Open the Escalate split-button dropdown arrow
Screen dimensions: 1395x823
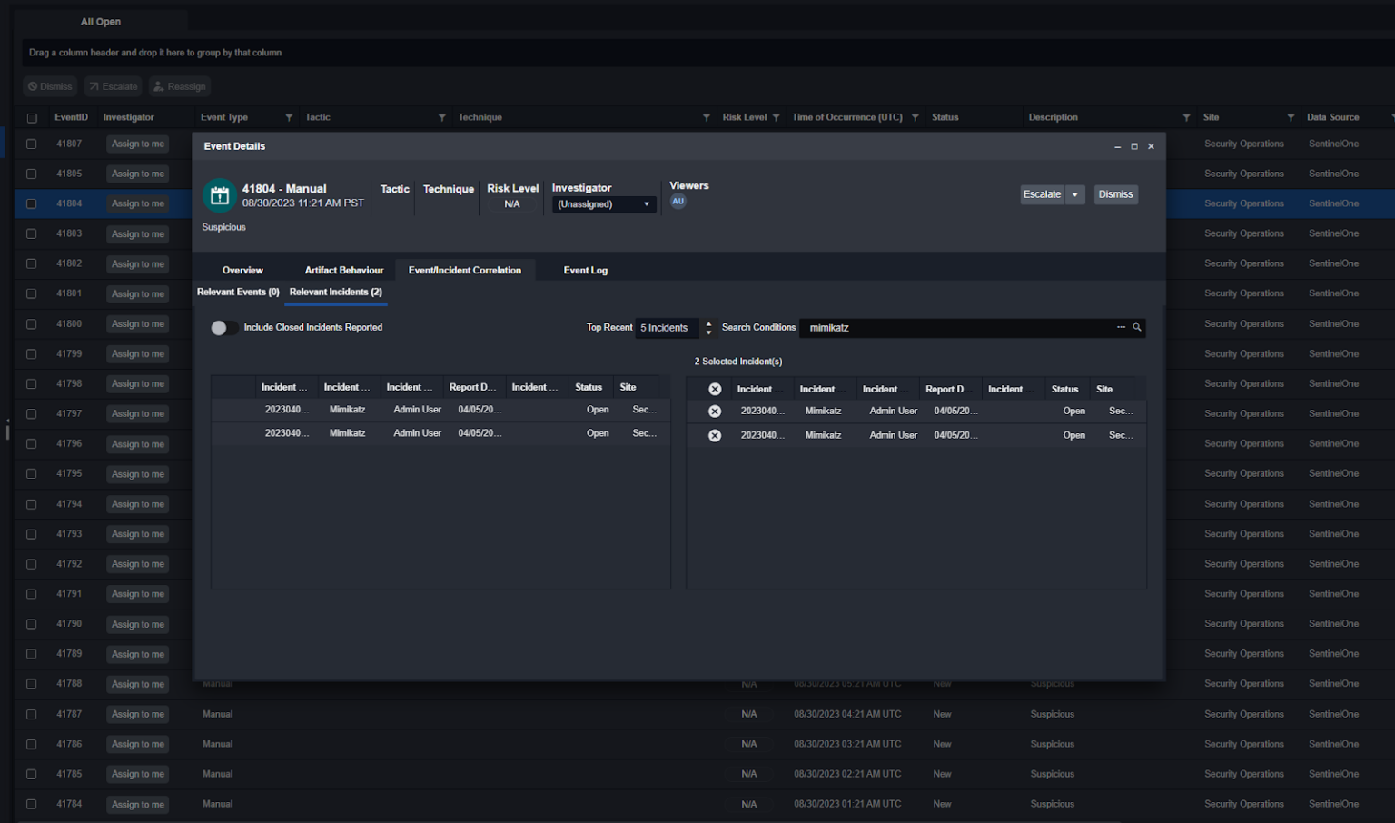[1075, 194]
